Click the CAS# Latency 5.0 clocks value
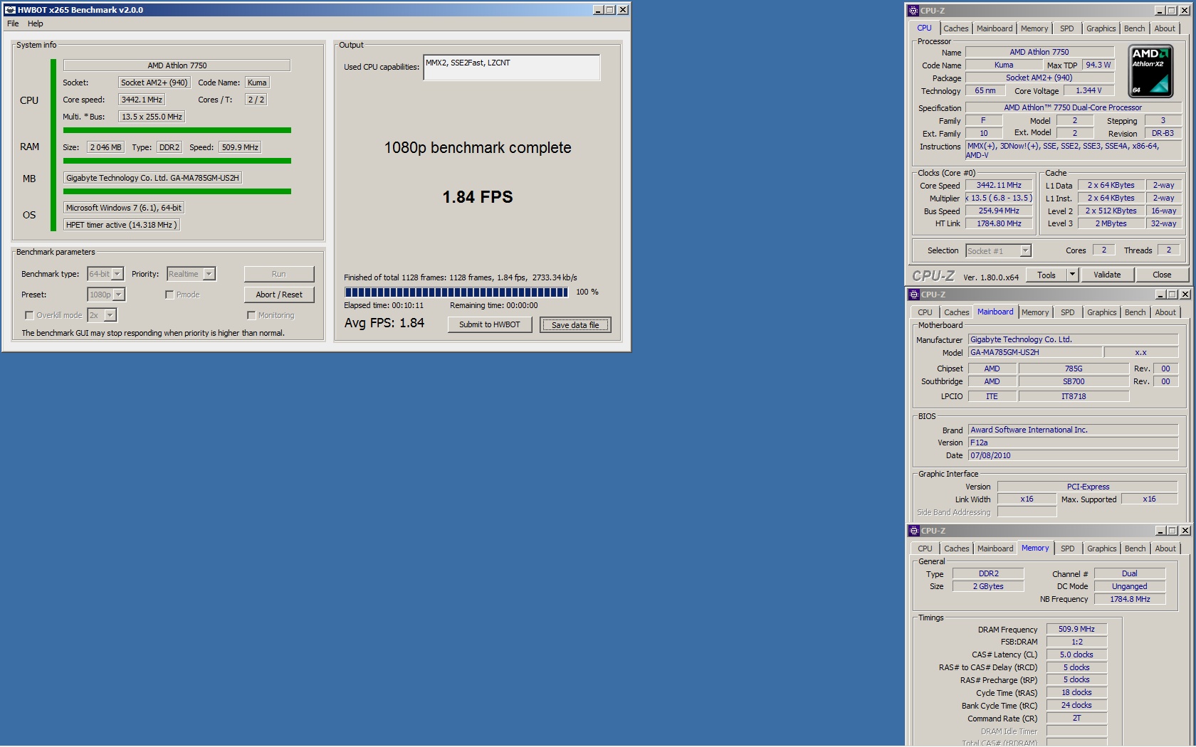Image resolution: width=1196 pixels, height=747 pixels. [x=1076, y=655]
